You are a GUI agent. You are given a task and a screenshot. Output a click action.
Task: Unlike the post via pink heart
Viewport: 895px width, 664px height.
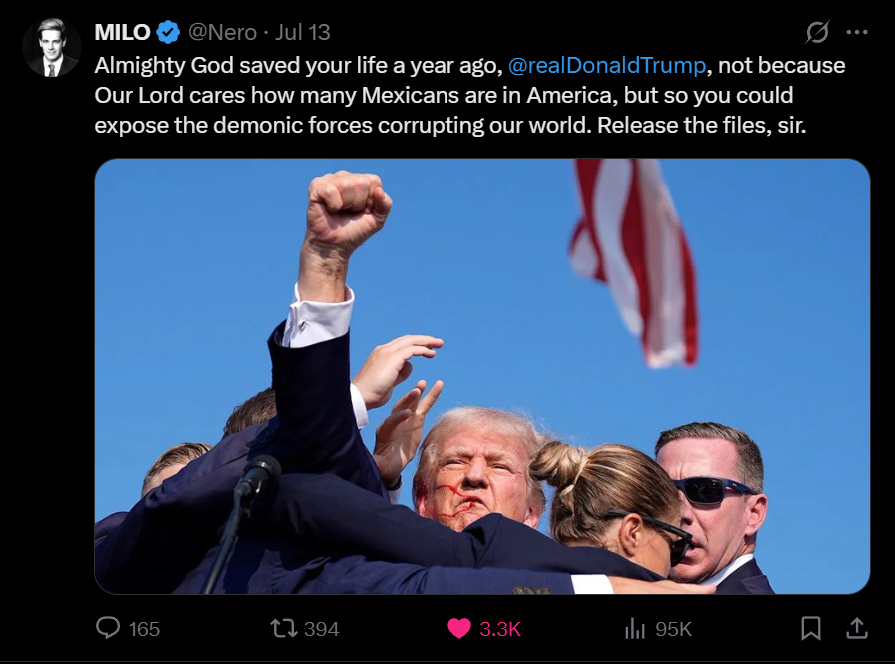(459, 629)
